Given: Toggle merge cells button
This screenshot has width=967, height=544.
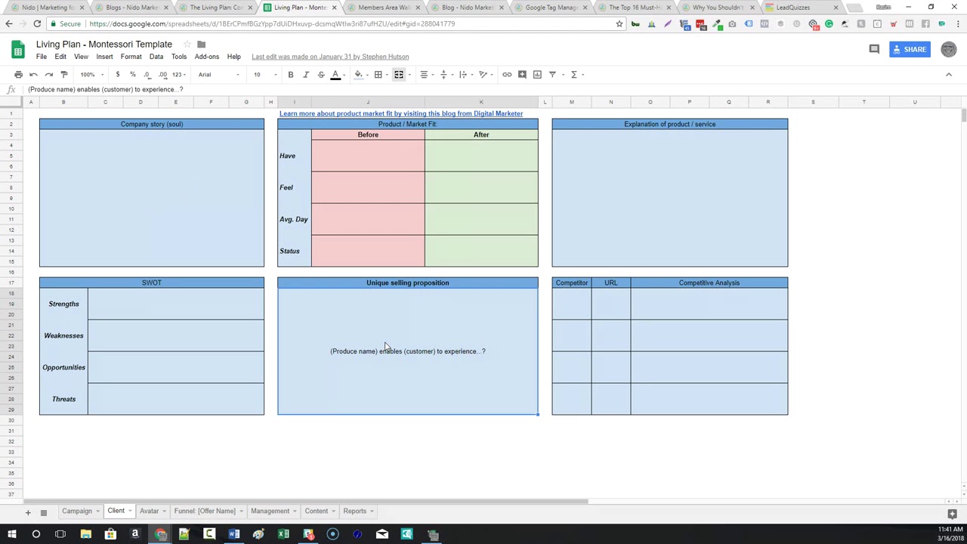Looking at the screenshot, I should coord(398,74).
